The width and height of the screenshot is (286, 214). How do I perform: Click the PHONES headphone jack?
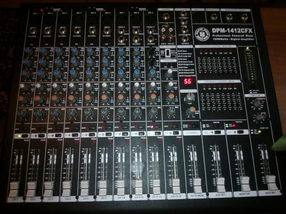pyautogui.click(x=166, y=17)
